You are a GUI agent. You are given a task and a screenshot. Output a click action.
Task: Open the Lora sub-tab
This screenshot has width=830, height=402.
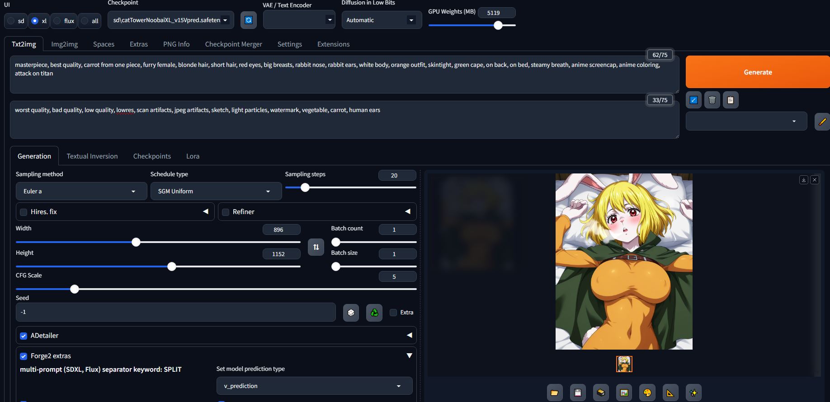pos(193,156)
